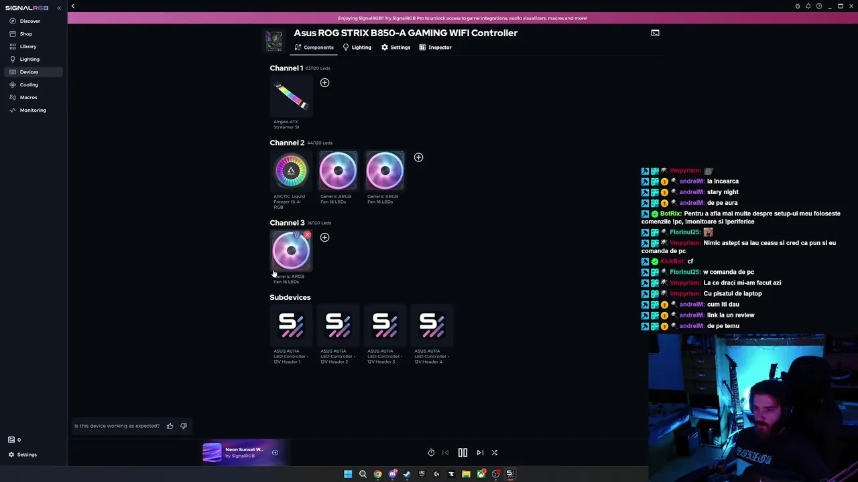
Task: Click the Channel 1 heading
Action: point(286,68)
